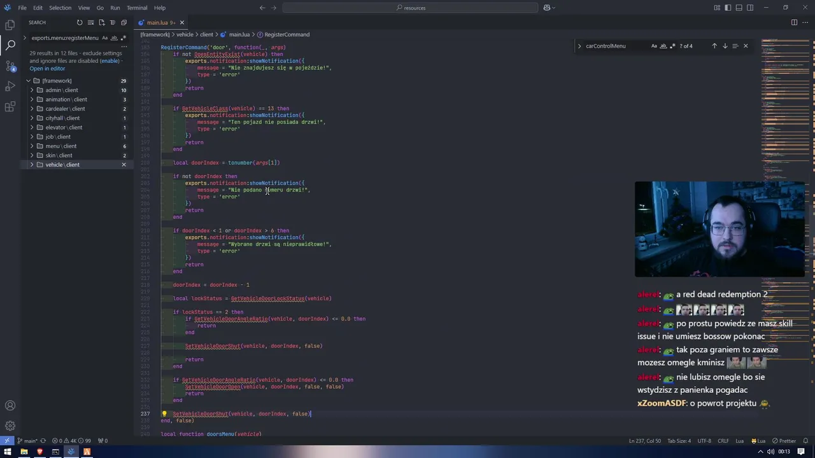Toggle search details ellipsis
This screenshot has width=815, height=458.
(124, 46)
